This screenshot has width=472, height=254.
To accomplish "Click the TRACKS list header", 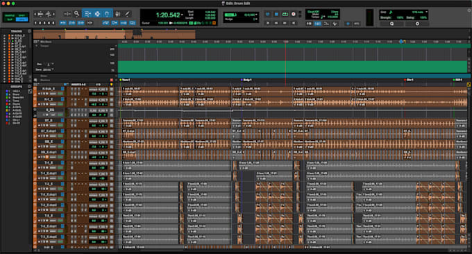I will click(x=17, y=31).
